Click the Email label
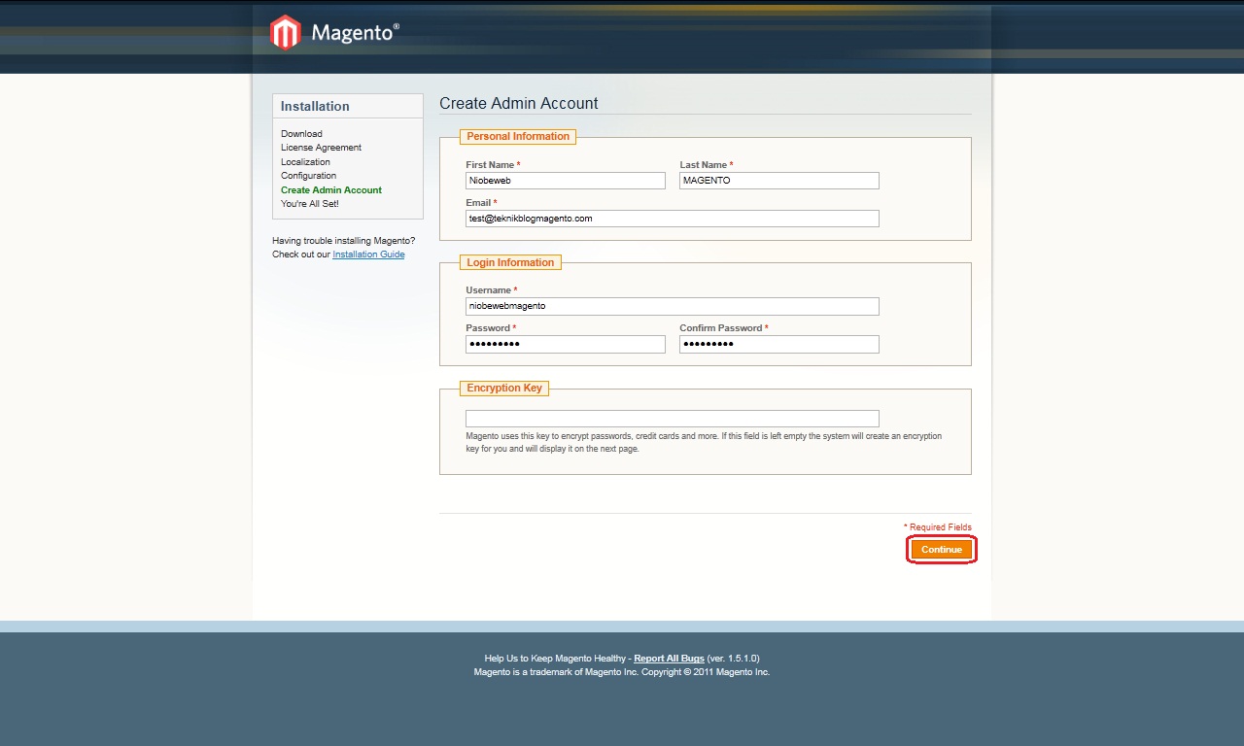The width and height of the screenshot is (1244, 746). 481,203
